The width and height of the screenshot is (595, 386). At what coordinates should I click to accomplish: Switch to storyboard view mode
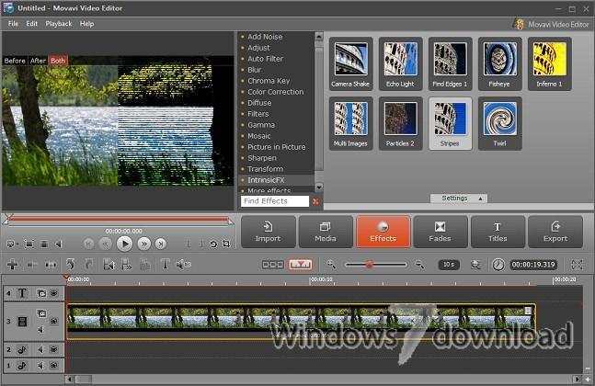[x=273, y=265]
